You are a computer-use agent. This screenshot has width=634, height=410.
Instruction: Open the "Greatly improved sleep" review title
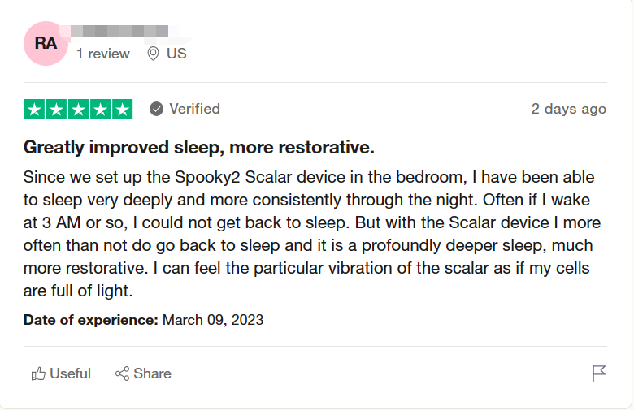coord(198,148)
